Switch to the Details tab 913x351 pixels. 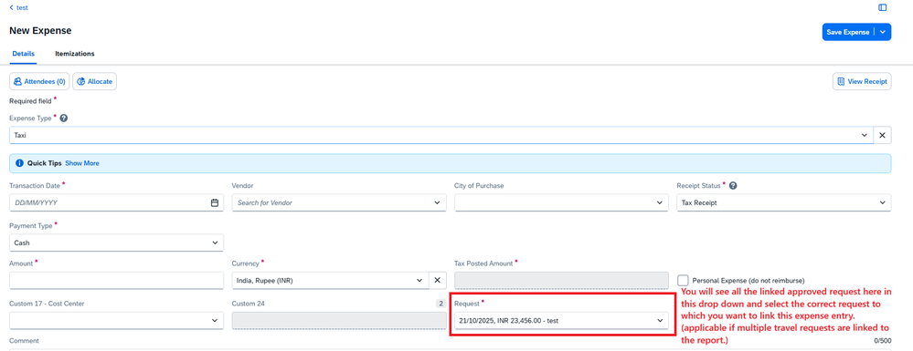23,54
